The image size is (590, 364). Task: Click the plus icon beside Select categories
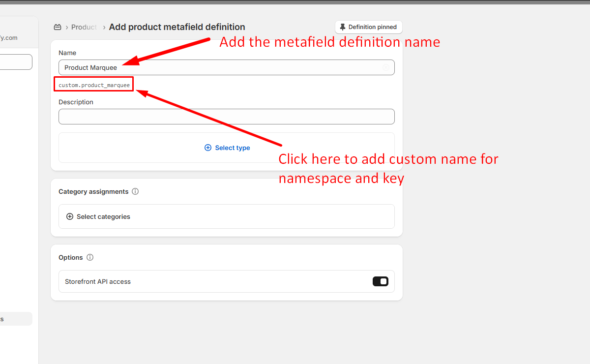pyautogui.click(x=70, y=216)
